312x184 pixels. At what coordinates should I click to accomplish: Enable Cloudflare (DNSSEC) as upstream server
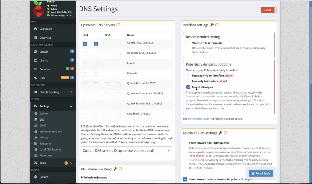click(85, 115)
